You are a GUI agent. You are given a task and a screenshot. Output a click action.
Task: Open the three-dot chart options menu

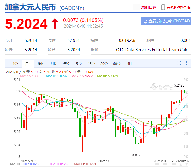coord(186,63)
